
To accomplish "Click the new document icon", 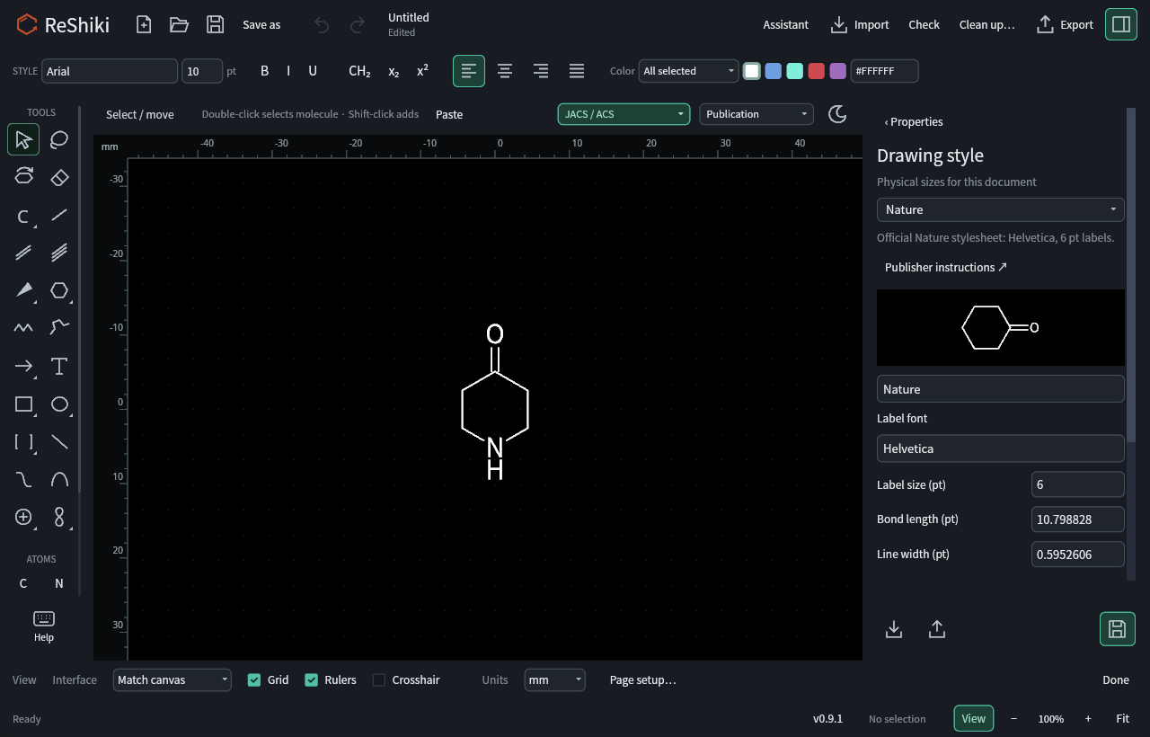I will [144, 24].
